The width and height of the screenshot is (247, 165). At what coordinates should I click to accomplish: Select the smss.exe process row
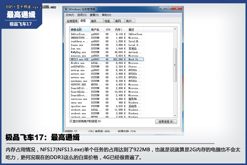[107, 103]
